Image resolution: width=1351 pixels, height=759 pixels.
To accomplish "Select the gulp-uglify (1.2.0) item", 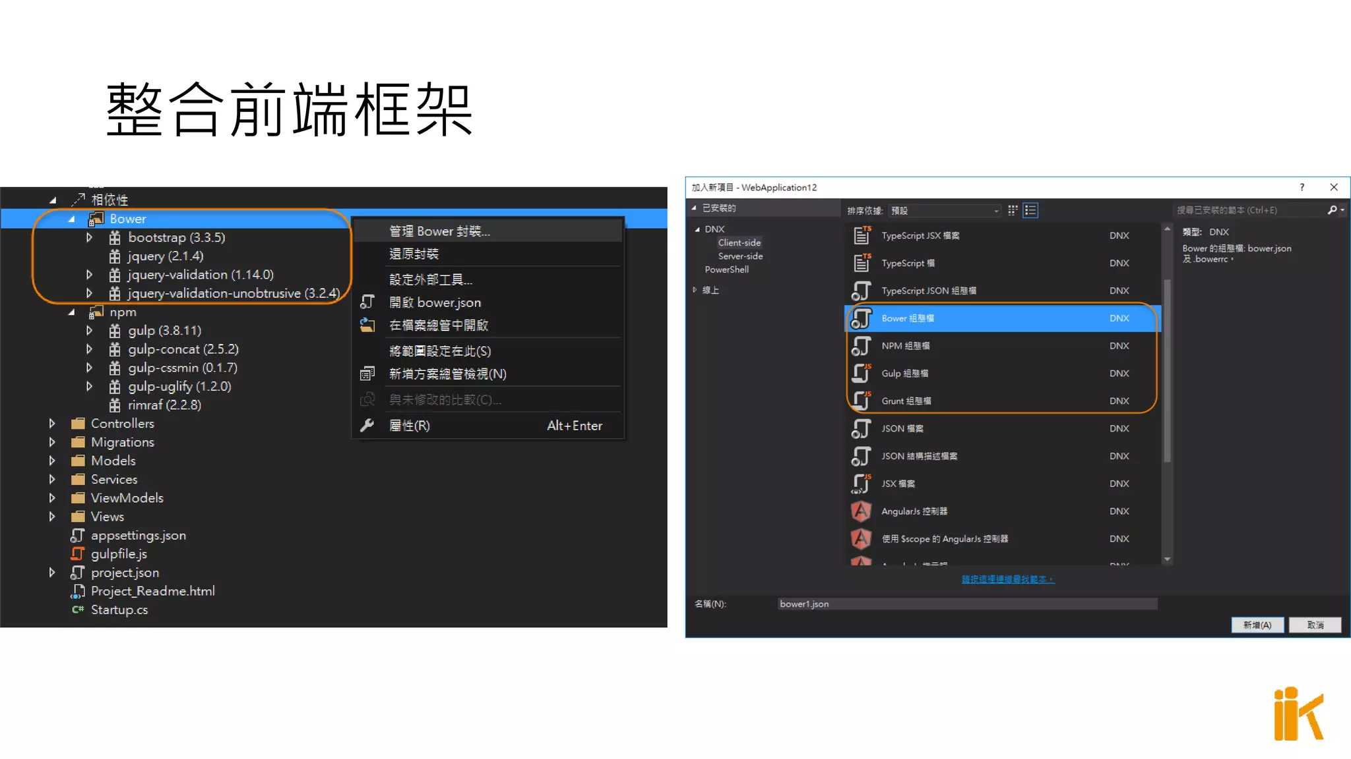I will click(179, 386).
